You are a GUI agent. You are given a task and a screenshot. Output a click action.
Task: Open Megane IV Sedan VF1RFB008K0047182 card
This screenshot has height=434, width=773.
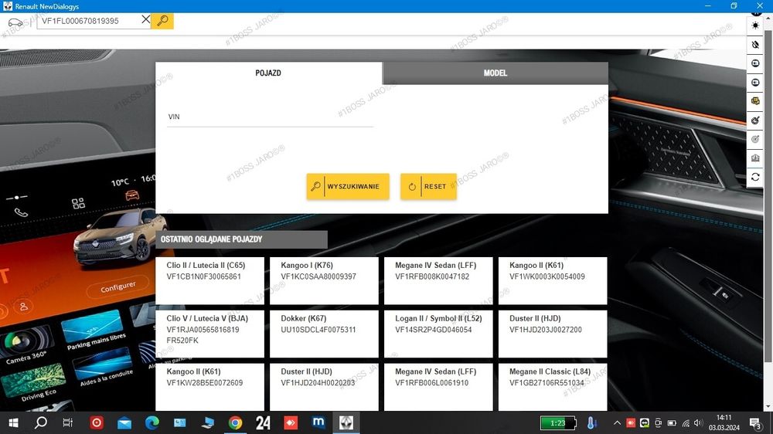438,281
